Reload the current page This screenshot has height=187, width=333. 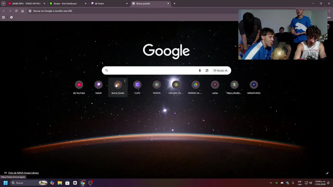(x=16, y=11)
